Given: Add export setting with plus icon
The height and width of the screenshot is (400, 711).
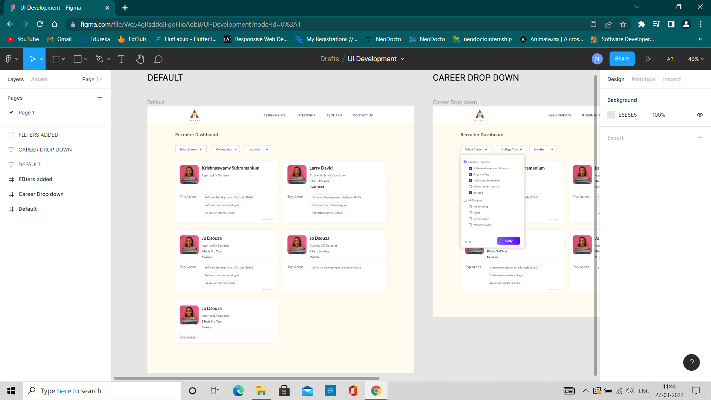Looking at the screenshot, I should 700,137.
